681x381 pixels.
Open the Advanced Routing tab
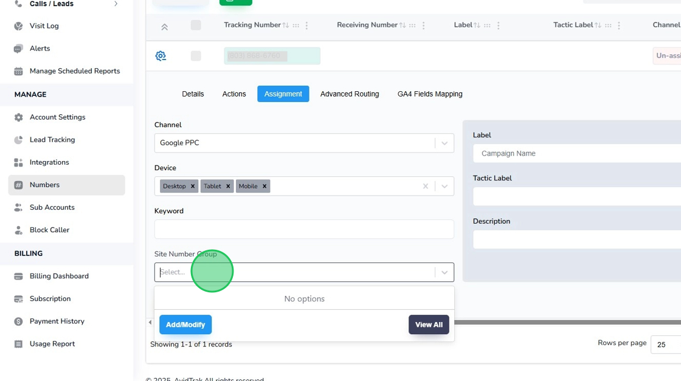point(350,94)
